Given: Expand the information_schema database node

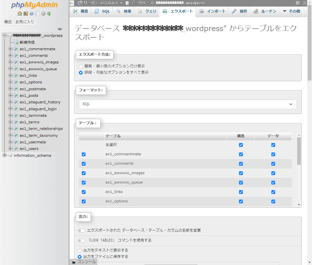Looking at the screenshot, I should 4,155.
